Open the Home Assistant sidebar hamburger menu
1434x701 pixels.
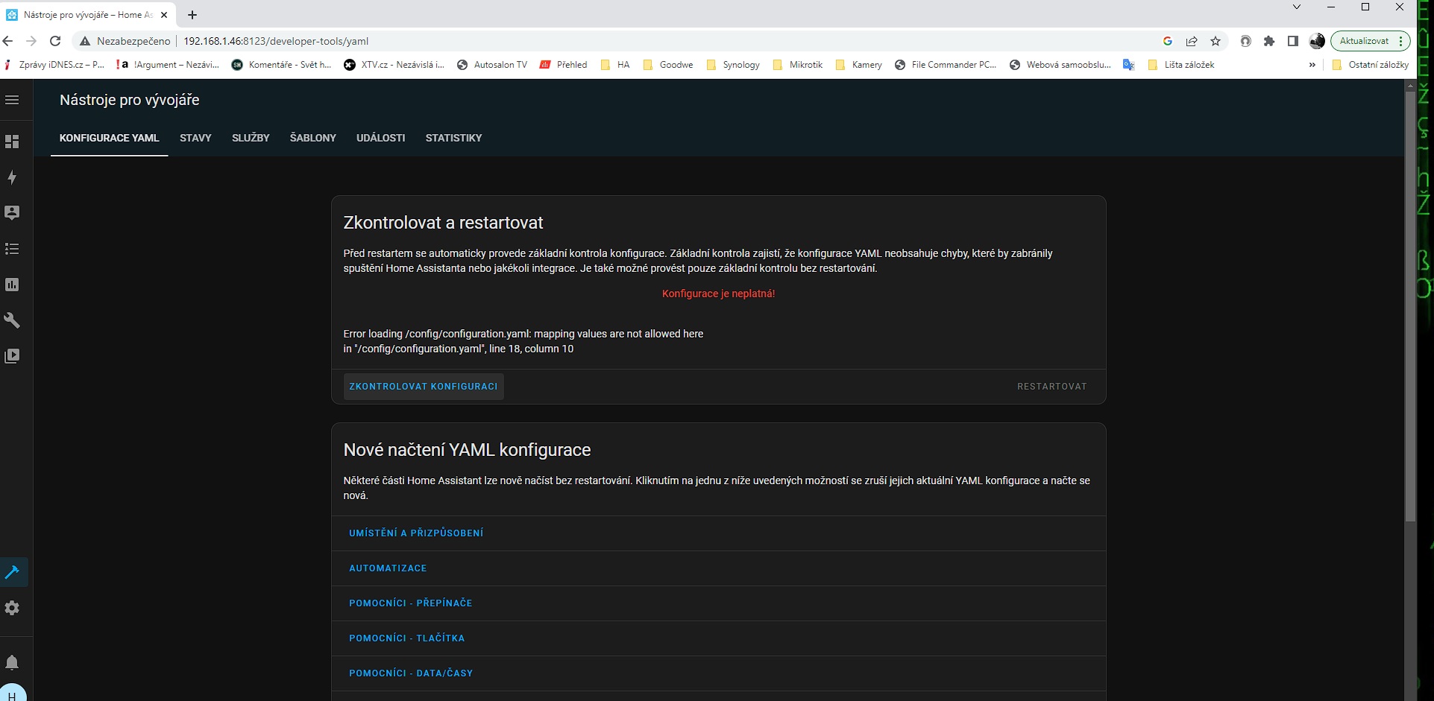pyautogui.click(x=12, y=100)
